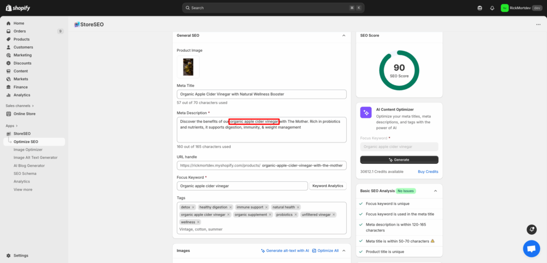Click the Keyword Analytics button
This screenshot has width=547, height=263.
tap(327, 186)
